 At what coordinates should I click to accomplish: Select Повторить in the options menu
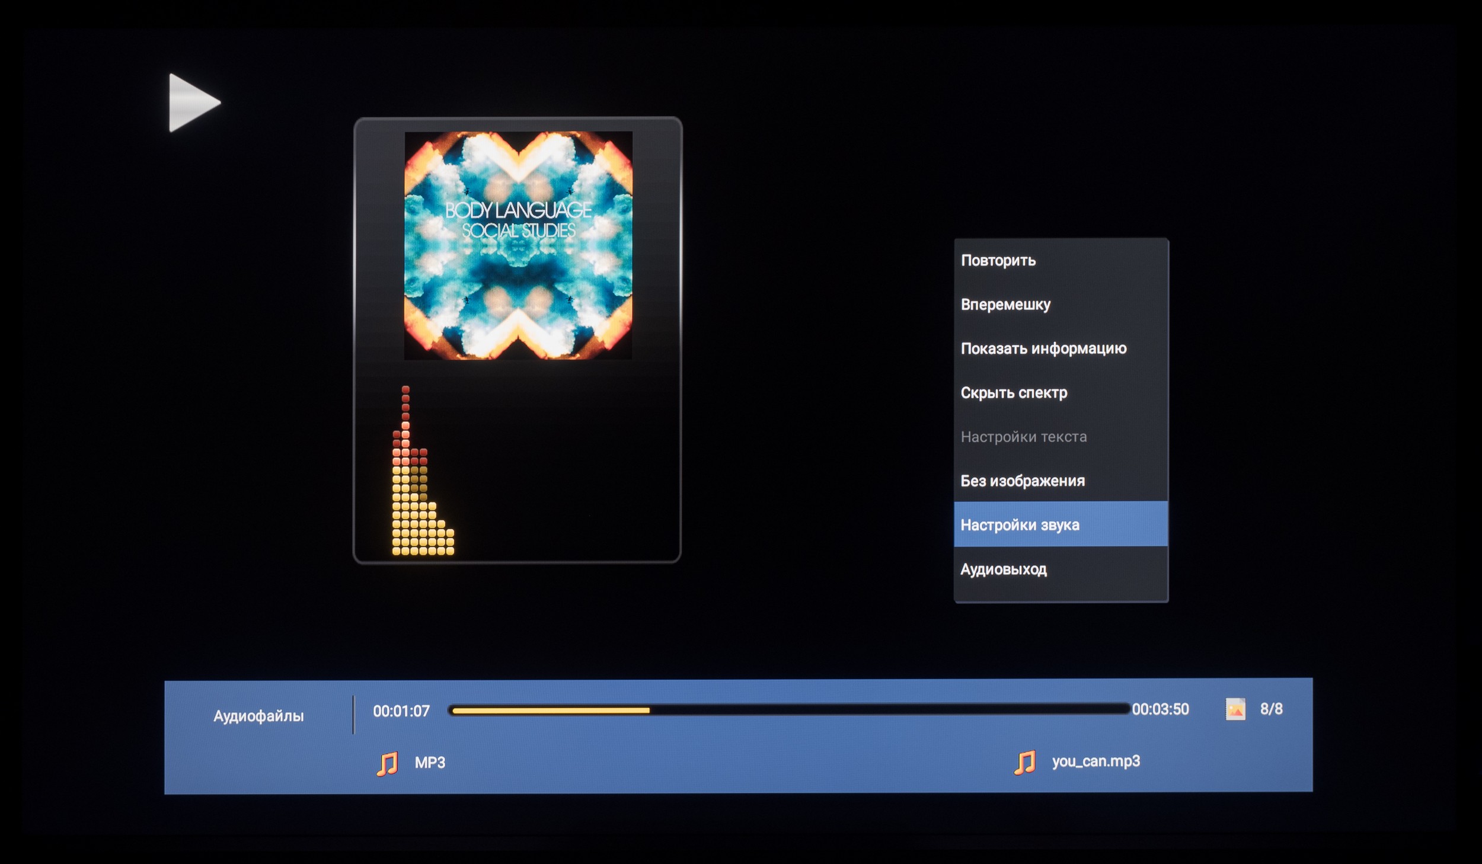coord(998,261)
